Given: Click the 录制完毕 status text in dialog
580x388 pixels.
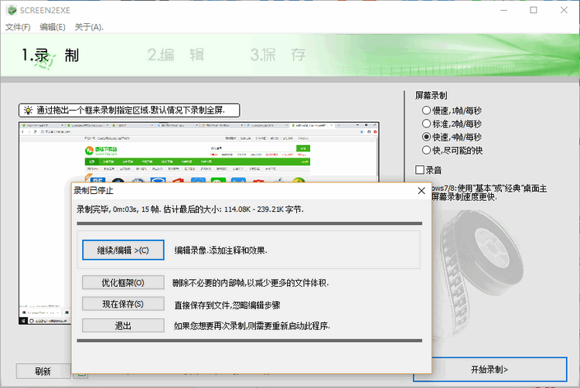Looking at the screenshot, I should point(190,209).
